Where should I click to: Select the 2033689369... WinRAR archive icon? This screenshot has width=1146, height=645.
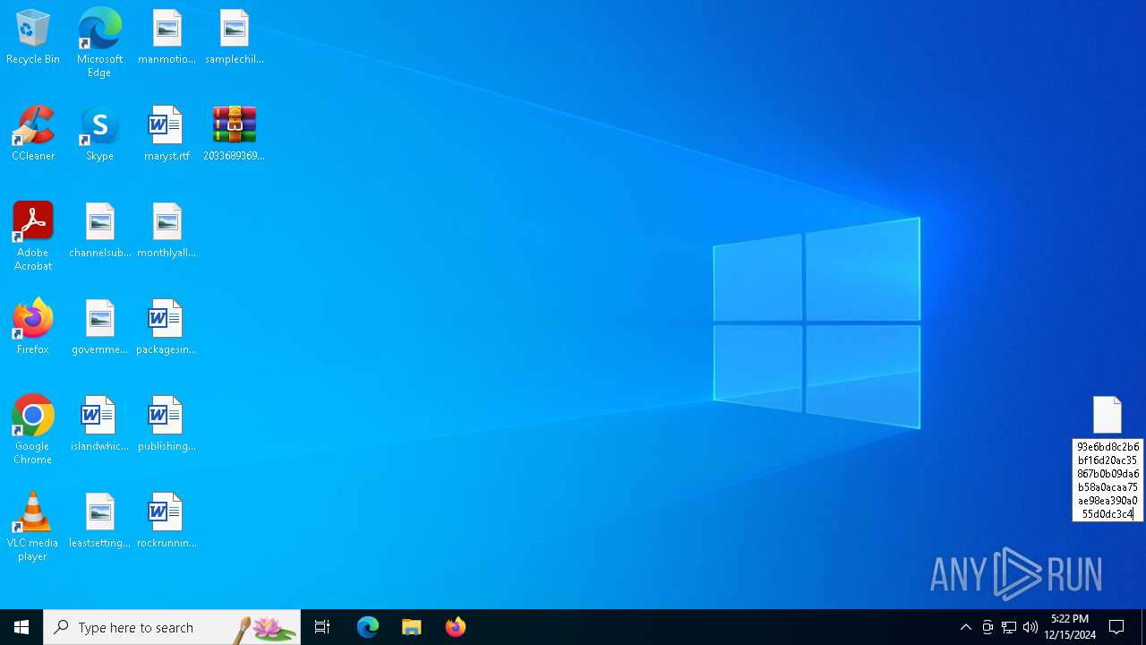coord(234,134)
